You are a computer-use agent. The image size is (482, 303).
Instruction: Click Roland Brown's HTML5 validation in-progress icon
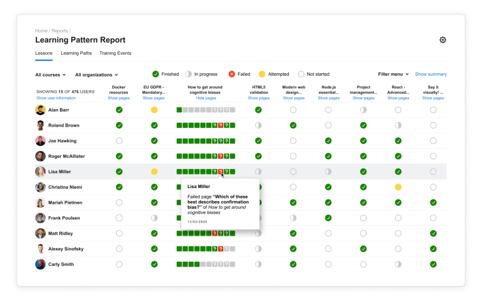258,125
